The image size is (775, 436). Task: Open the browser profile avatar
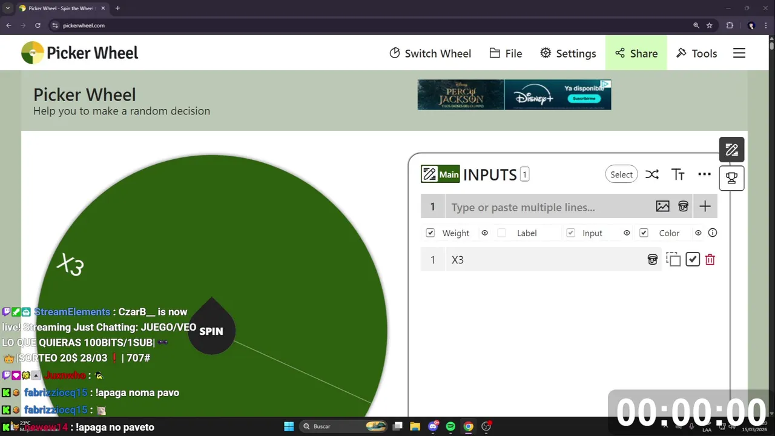click(x=751, y=25)
